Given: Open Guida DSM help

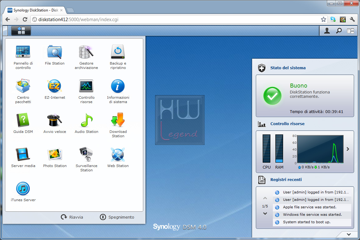Looking at the screenshot, I should (x=23, y=123).
